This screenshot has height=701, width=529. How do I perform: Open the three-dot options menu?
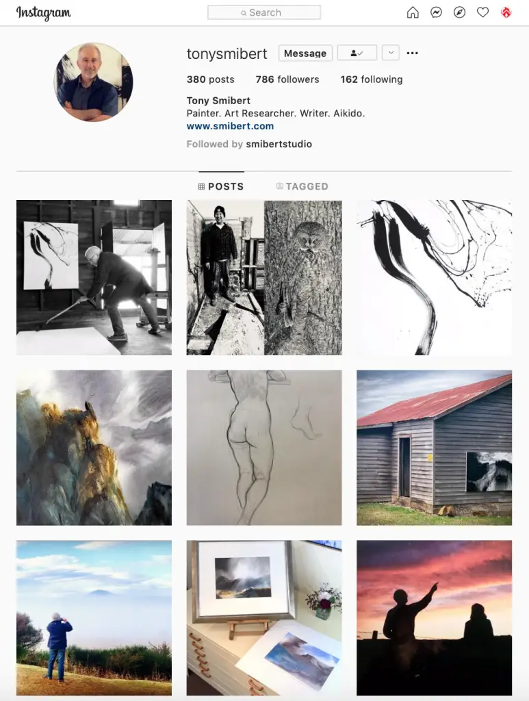[x=413, y=53]
